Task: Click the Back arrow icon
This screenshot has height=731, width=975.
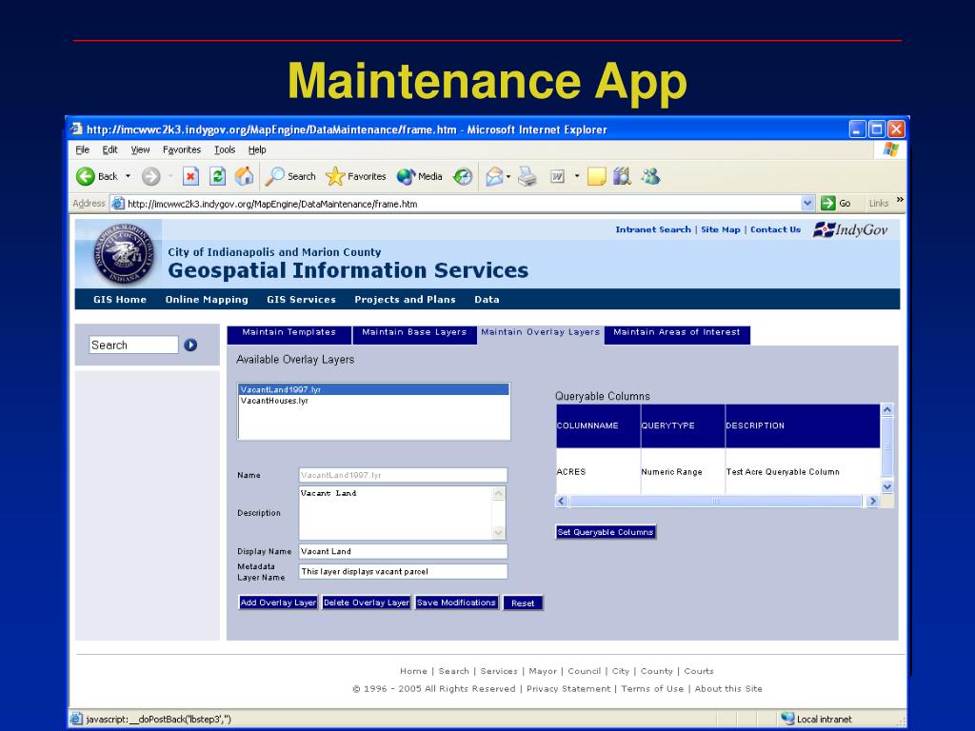Action: (x=87, y=176)
